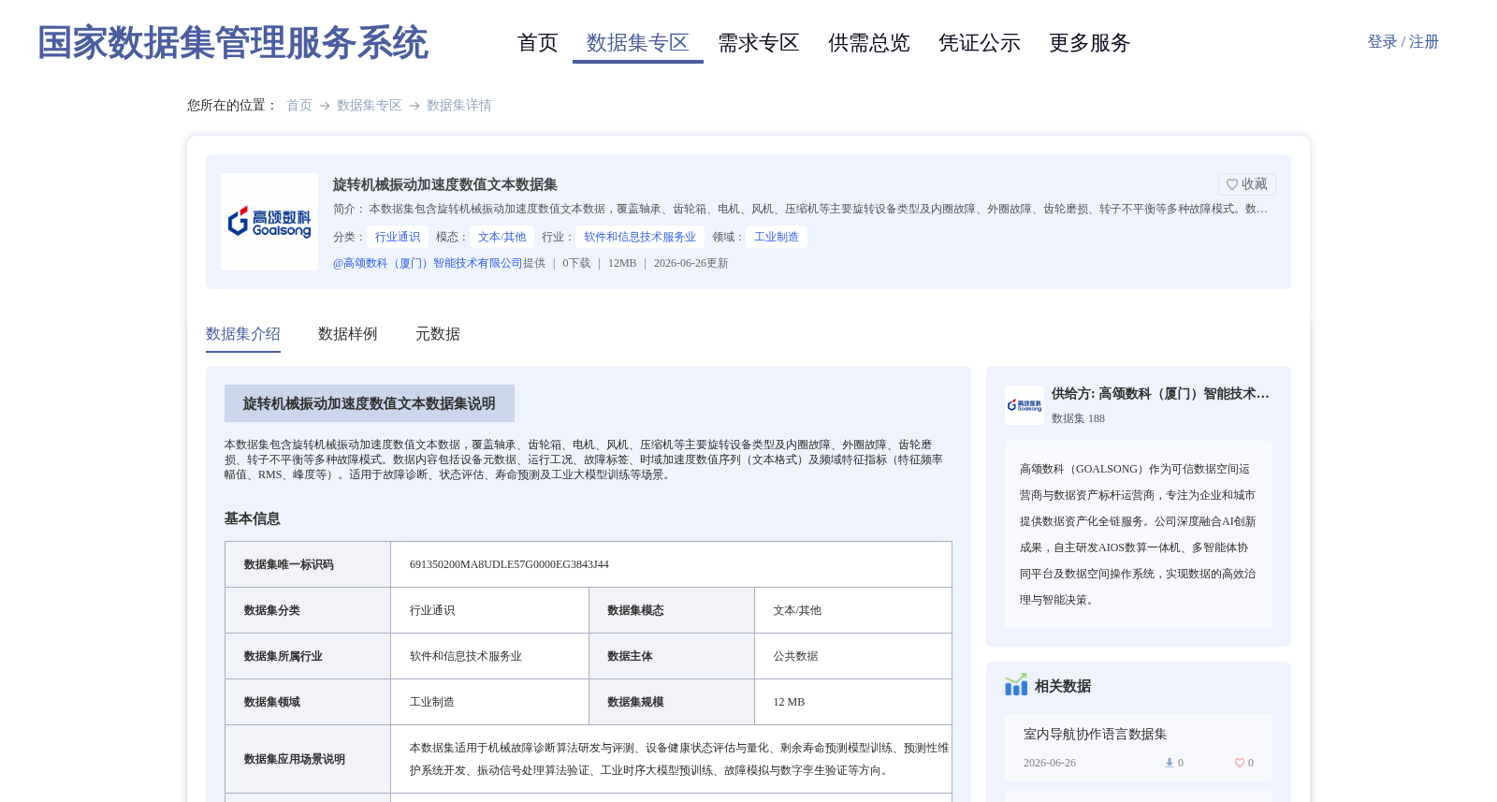1497x802 pixels.
Task: Click the Goalsong logo in the dataset header
Action: pos(269,222)
